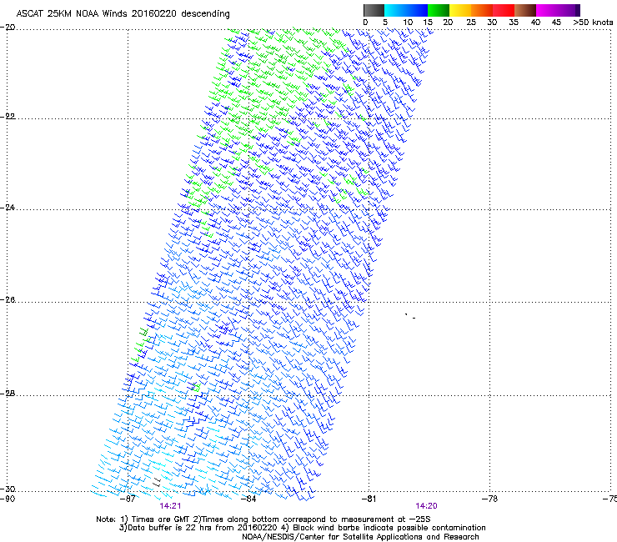Click the longitude label -78

click(489, 499)
